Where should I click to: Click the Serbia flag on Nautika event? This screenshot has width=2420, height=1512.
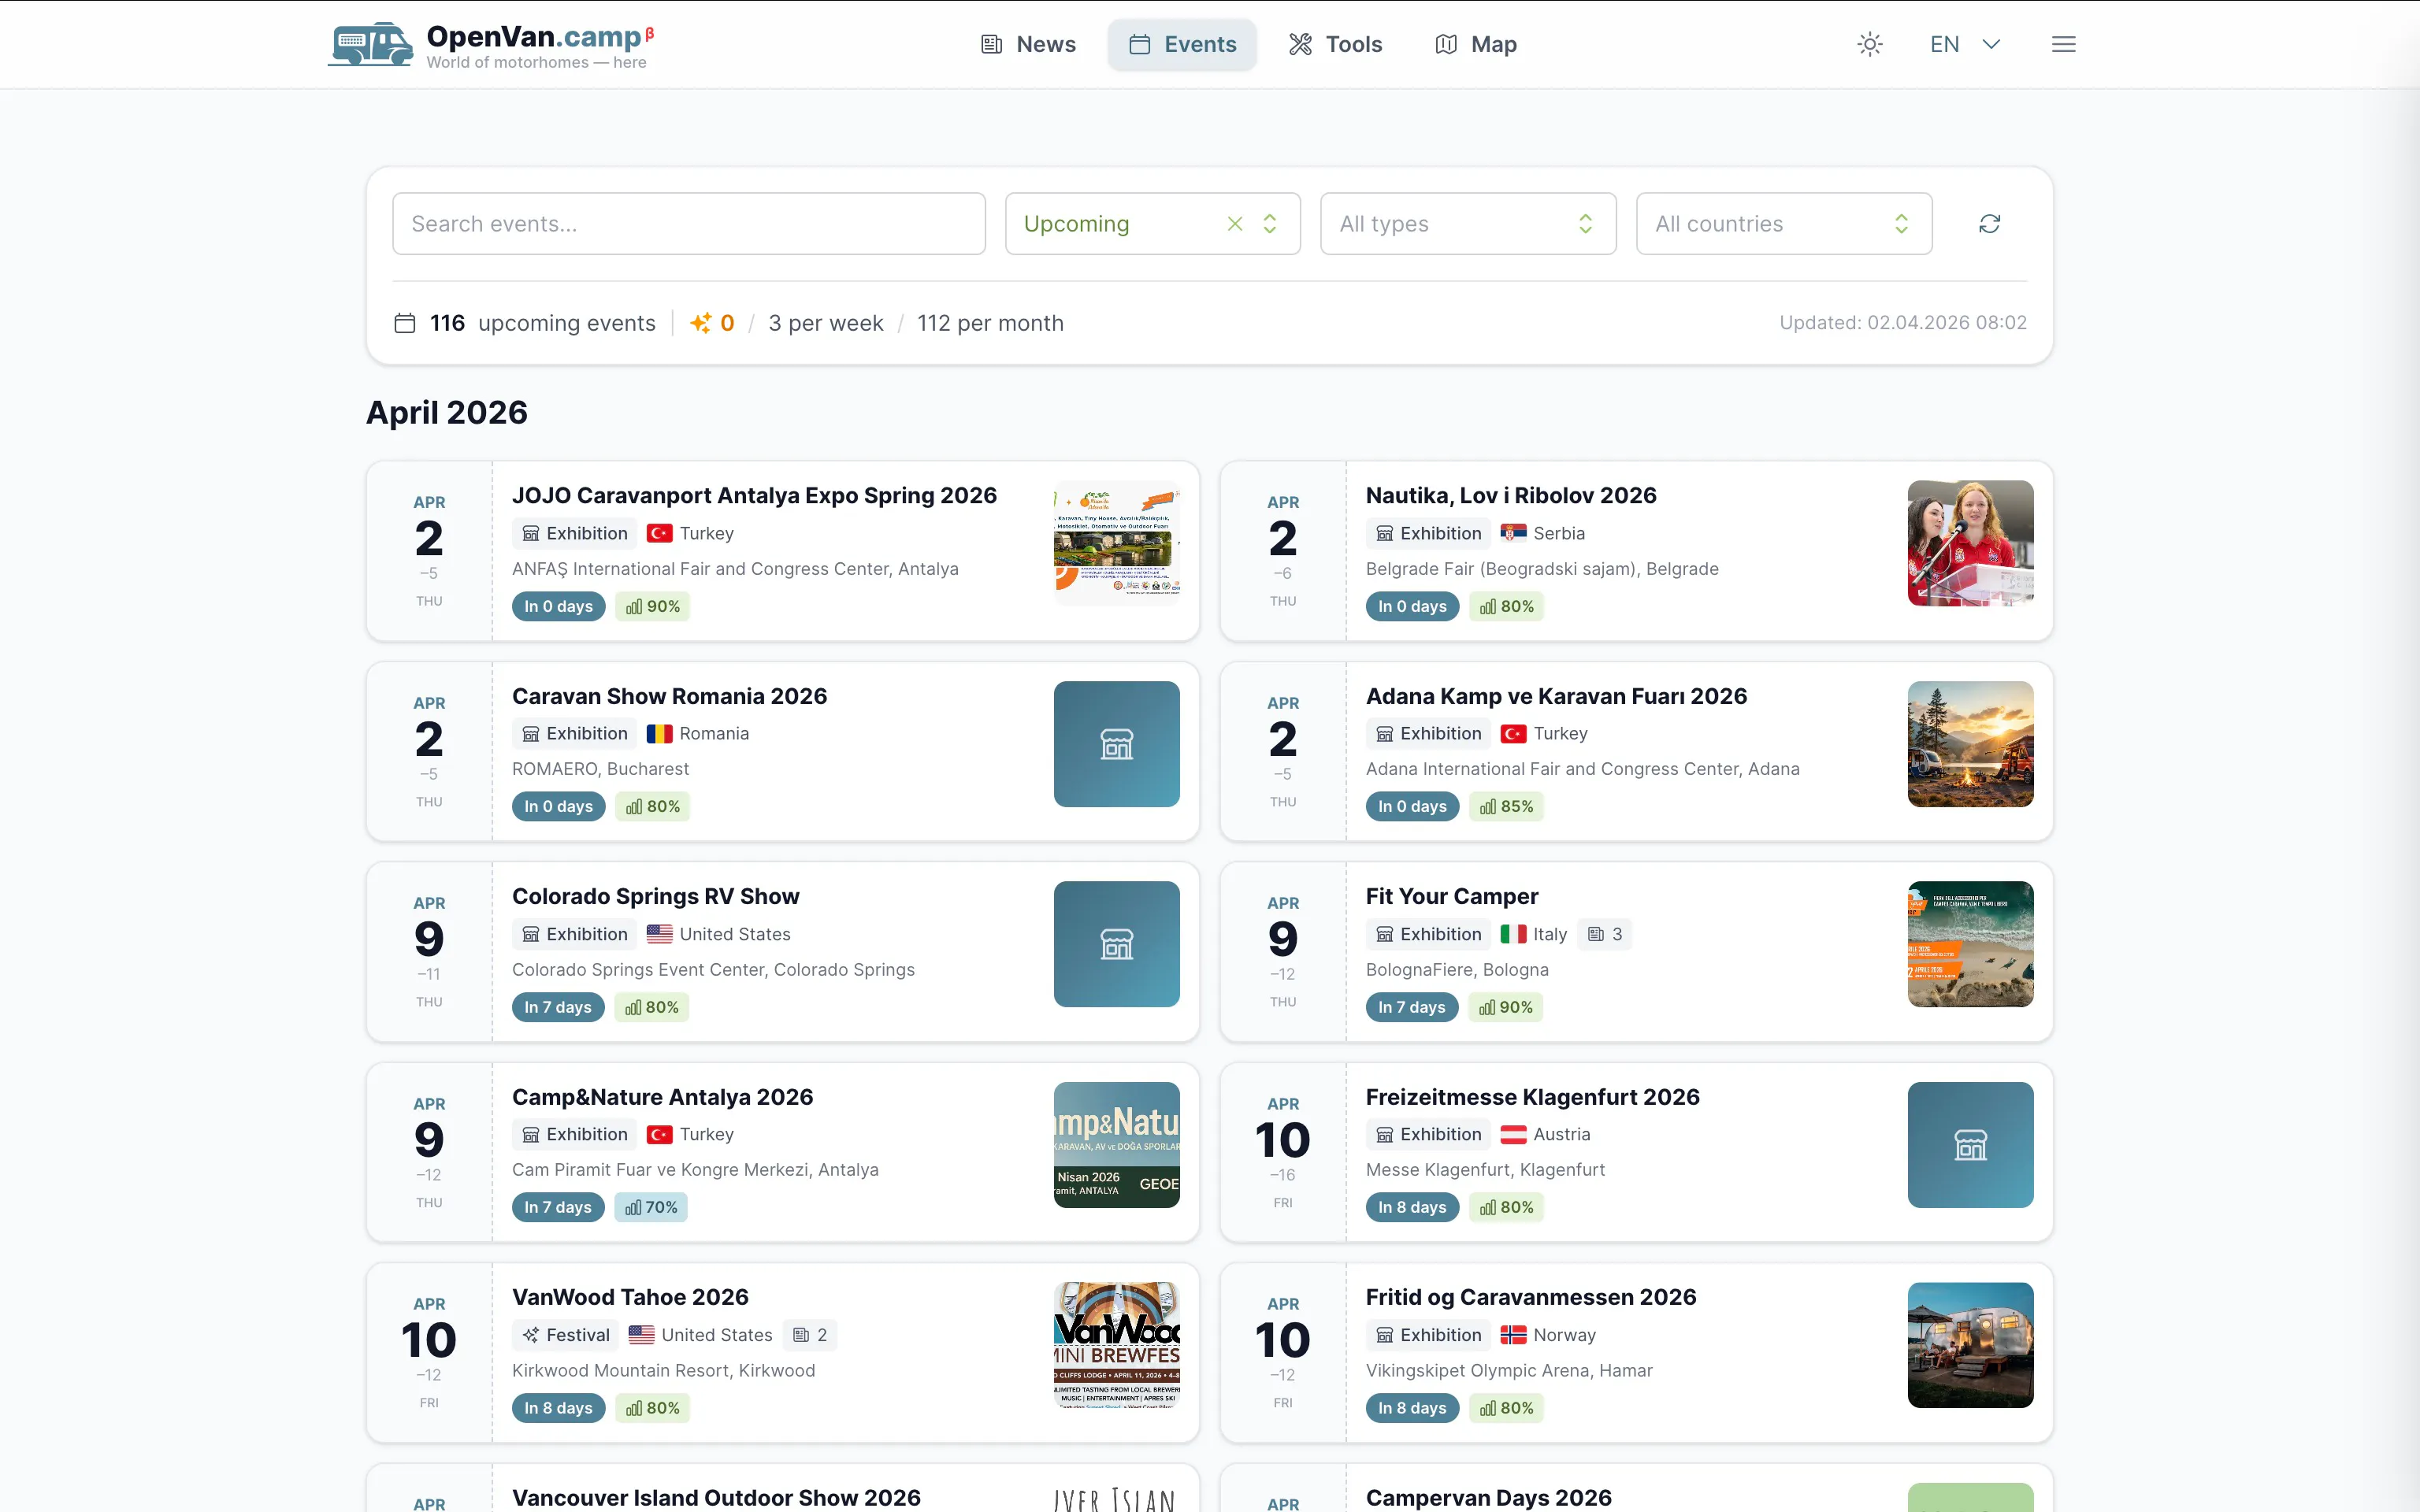(1513, 534)
